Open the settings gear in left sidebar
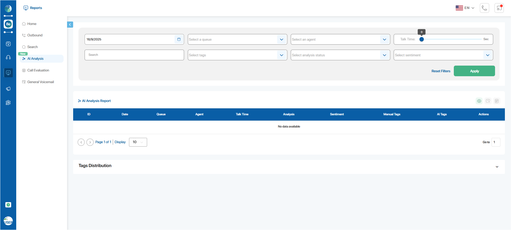This screenshot has height=230, width=511. point(8,103)
